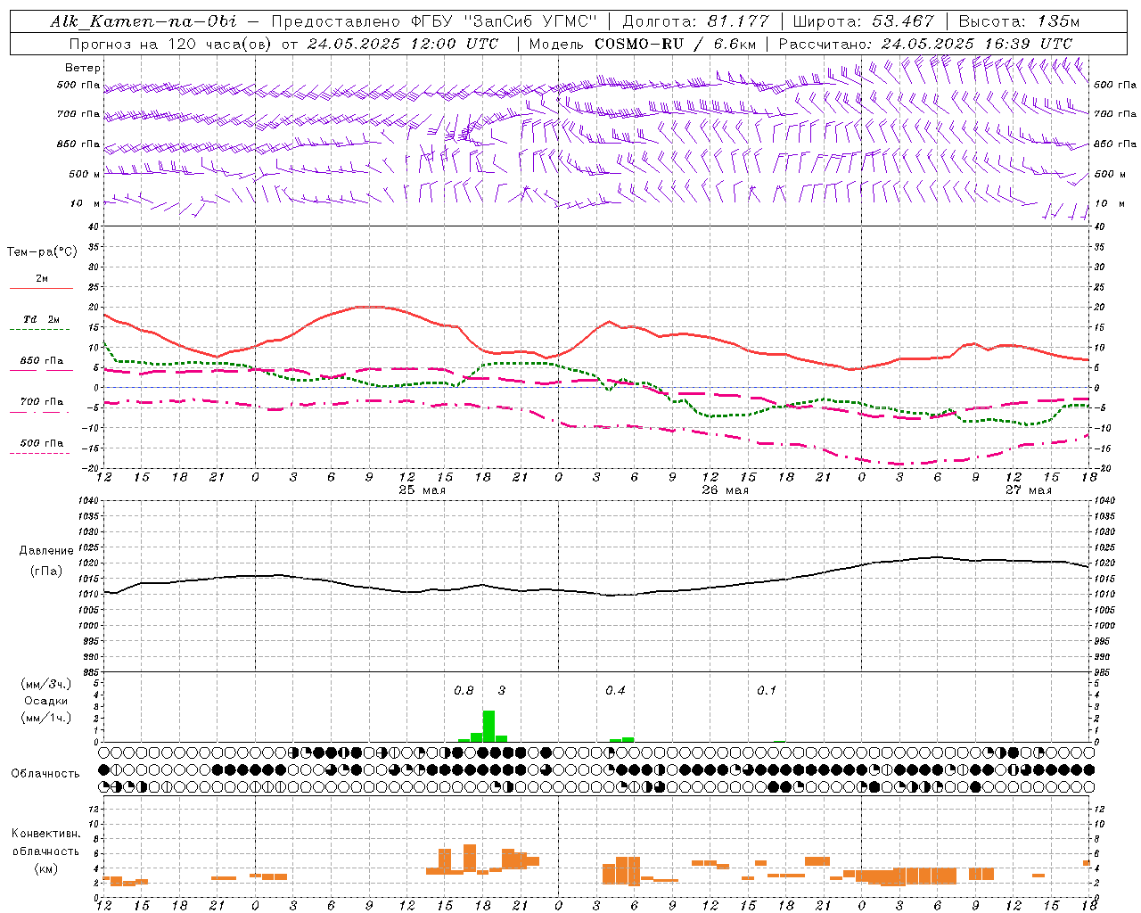Click the tallest green precipitation bar
Image resolution: width=1141 pixels, height=913 pixels.
point(488,726)
